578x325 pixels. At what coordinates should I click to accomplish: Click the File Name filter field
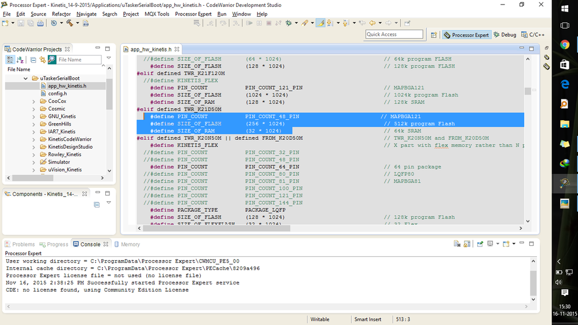click(79, 60)
